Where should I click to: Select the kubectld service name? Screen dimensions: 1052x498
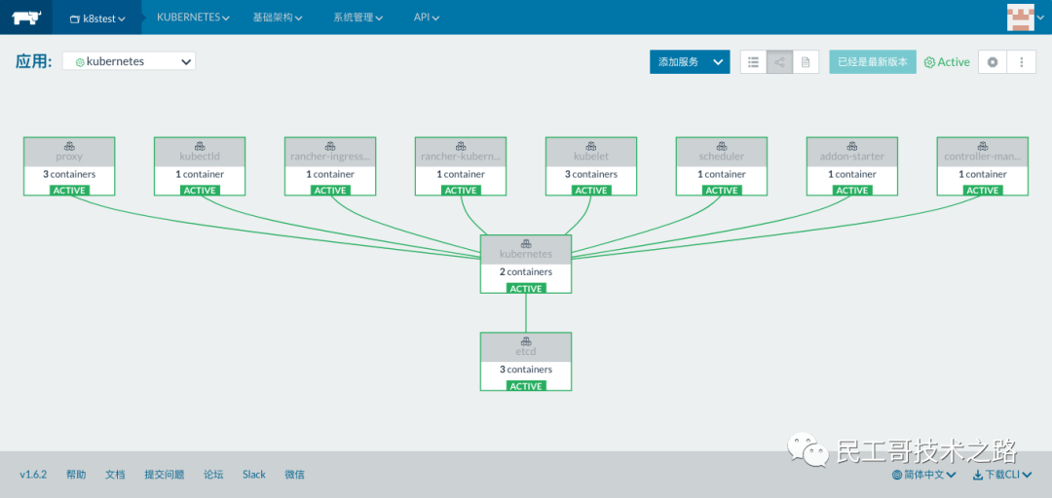[x=200, y=157]
